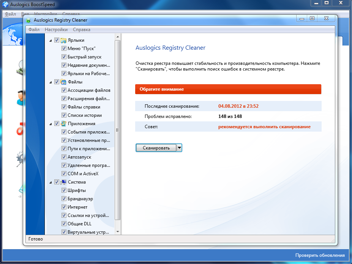Viewport: 352px width, 264px height.
Task: Collapse the Приложения tree group
Action: [x=51, y=124]
